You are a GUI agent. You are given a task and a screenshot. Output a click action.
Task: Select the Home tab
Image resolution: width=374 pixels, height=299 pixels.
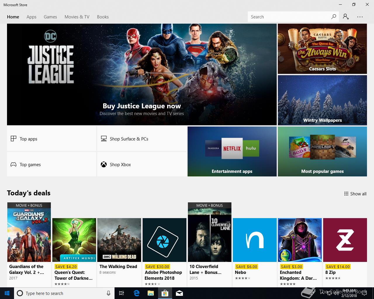[x=13, y=17]
